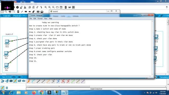Open the Miscellaneous folder category
Image resolution: width=169 pixels, height=95 pixels.
(19, 81)
